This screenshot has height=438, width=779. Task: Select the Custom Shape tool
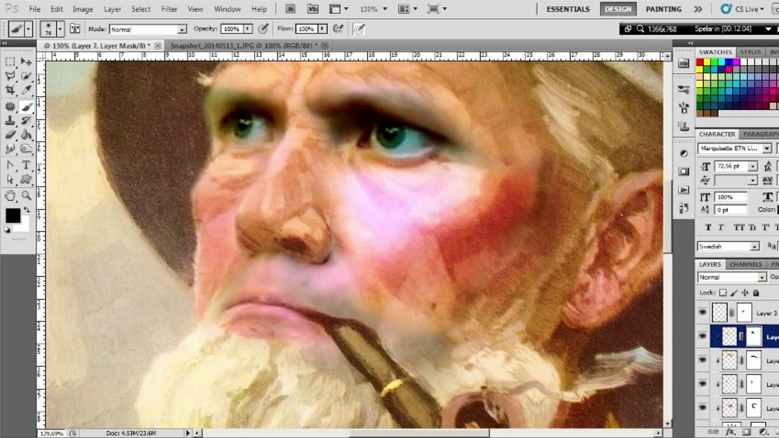(26, 179)
